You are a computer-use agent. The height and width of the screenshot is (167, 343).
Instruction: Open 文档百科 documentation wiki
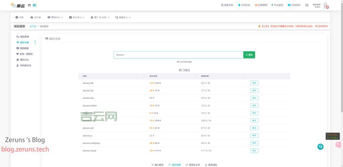(294, 5)
